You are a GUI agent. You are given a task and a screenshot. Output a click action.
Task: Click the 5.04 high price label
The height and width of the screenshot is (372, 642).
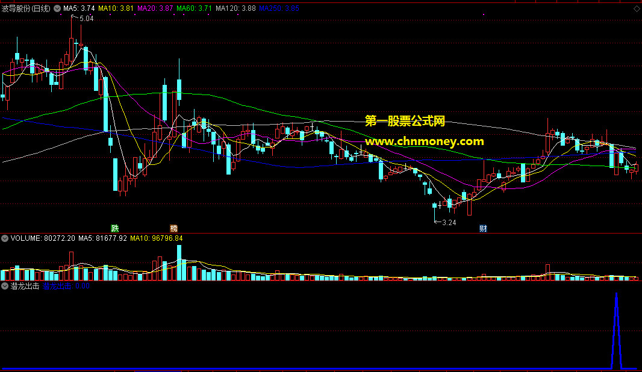tap(86, 19)
